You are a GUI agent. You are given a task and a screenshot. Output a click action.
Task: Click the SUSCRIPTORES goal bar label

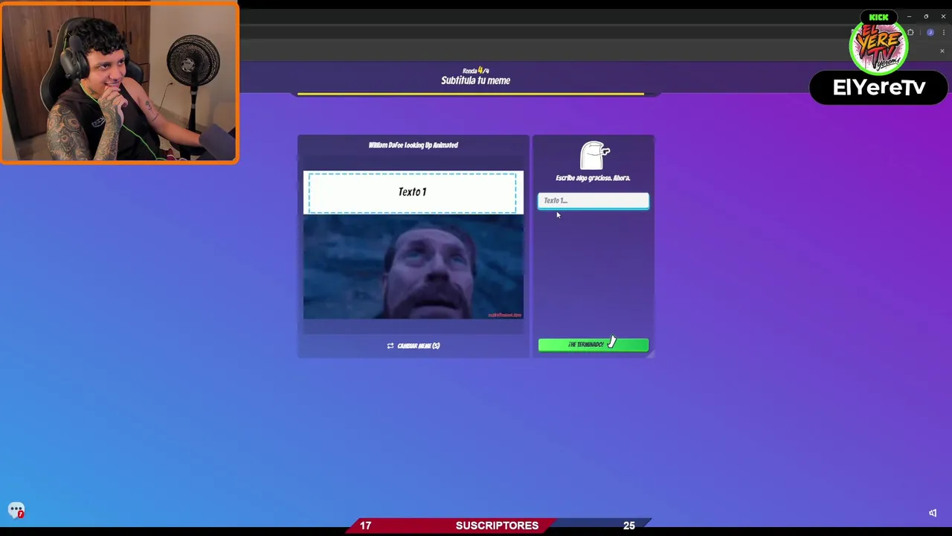click(x=497, y=526)
